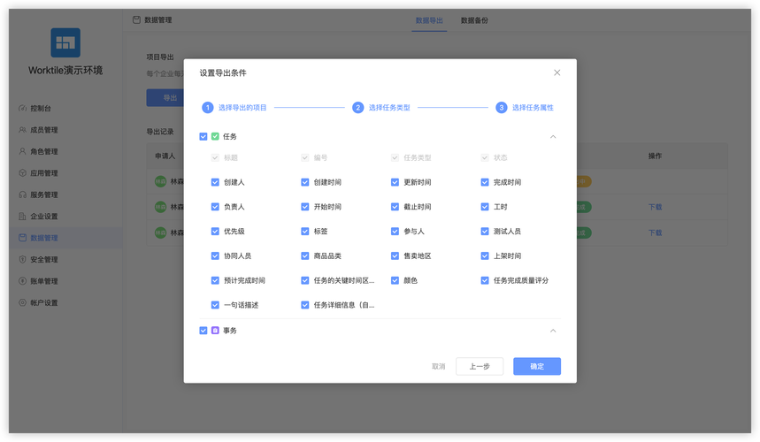Viewport: 760px width, 442px height.
Task: Close the 设置导出条件 dialog
Action: point(557,72)
